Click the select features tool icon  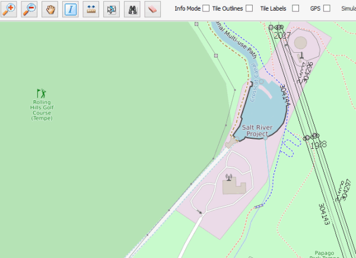(x=112, y=9)
